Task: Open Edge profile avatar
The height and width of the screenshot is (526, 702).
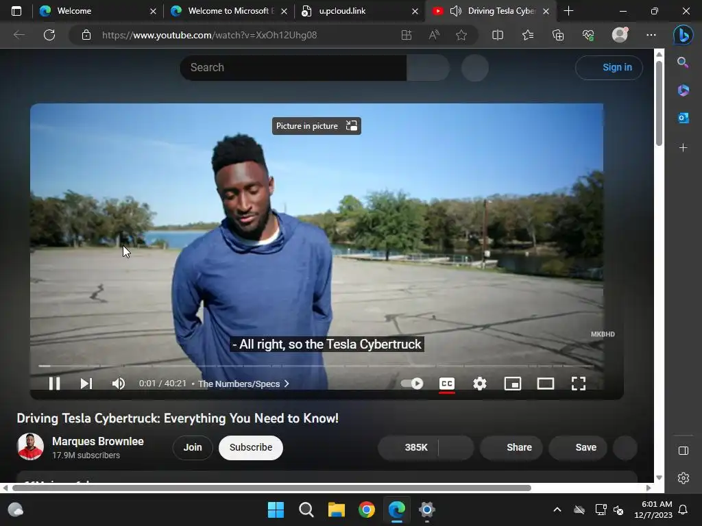Action: pyautogui.click(x=620, y=35)
